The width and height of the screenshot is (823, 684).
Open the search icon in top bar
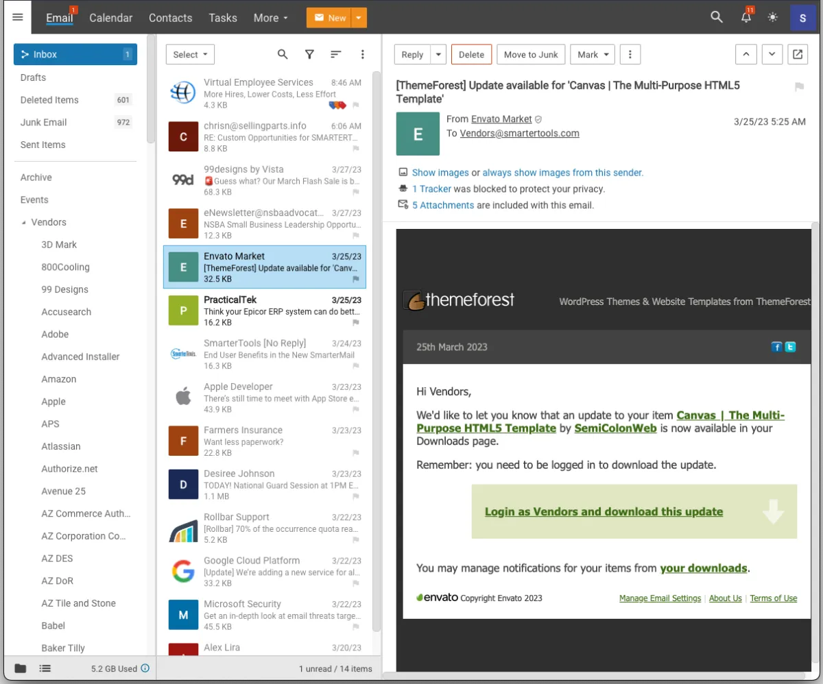717,18
